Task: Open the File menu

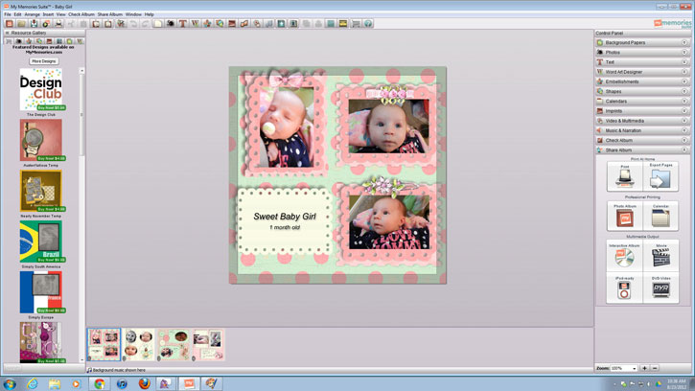Action: [8, 14]
